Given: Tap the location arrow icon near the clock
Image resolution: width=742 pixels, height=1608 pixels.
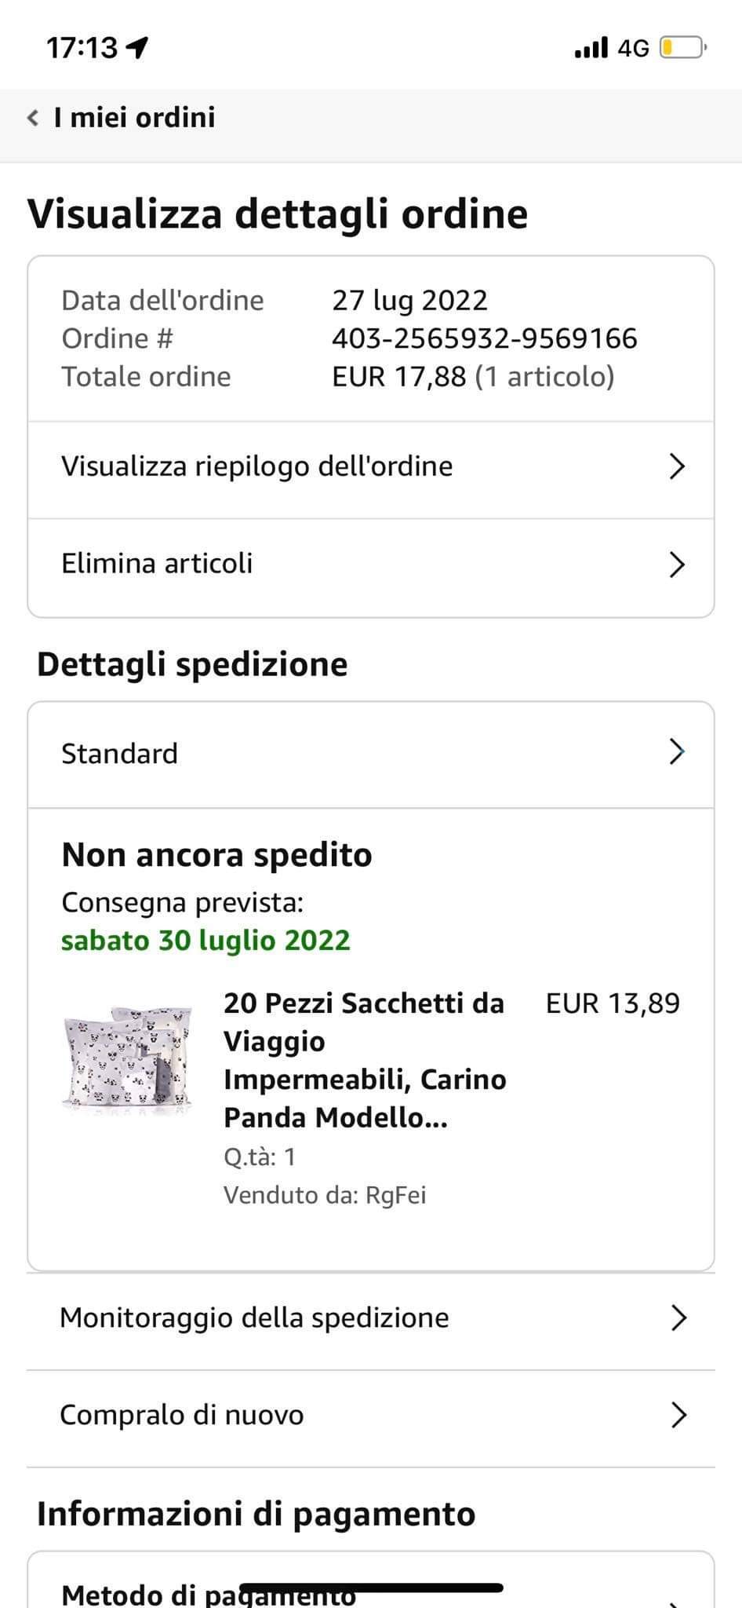Looking at the screenshot, I should point(137,48).
